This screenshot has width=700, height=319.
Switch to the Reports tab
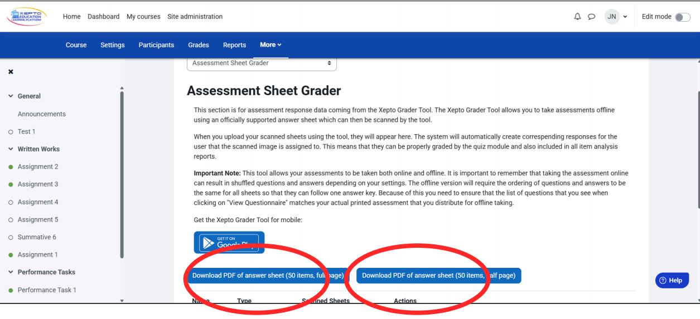234,45
